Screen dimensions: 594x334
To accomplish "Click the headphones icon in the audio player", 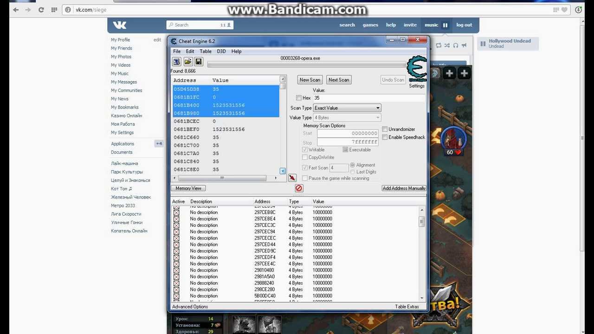I will 456,45.
